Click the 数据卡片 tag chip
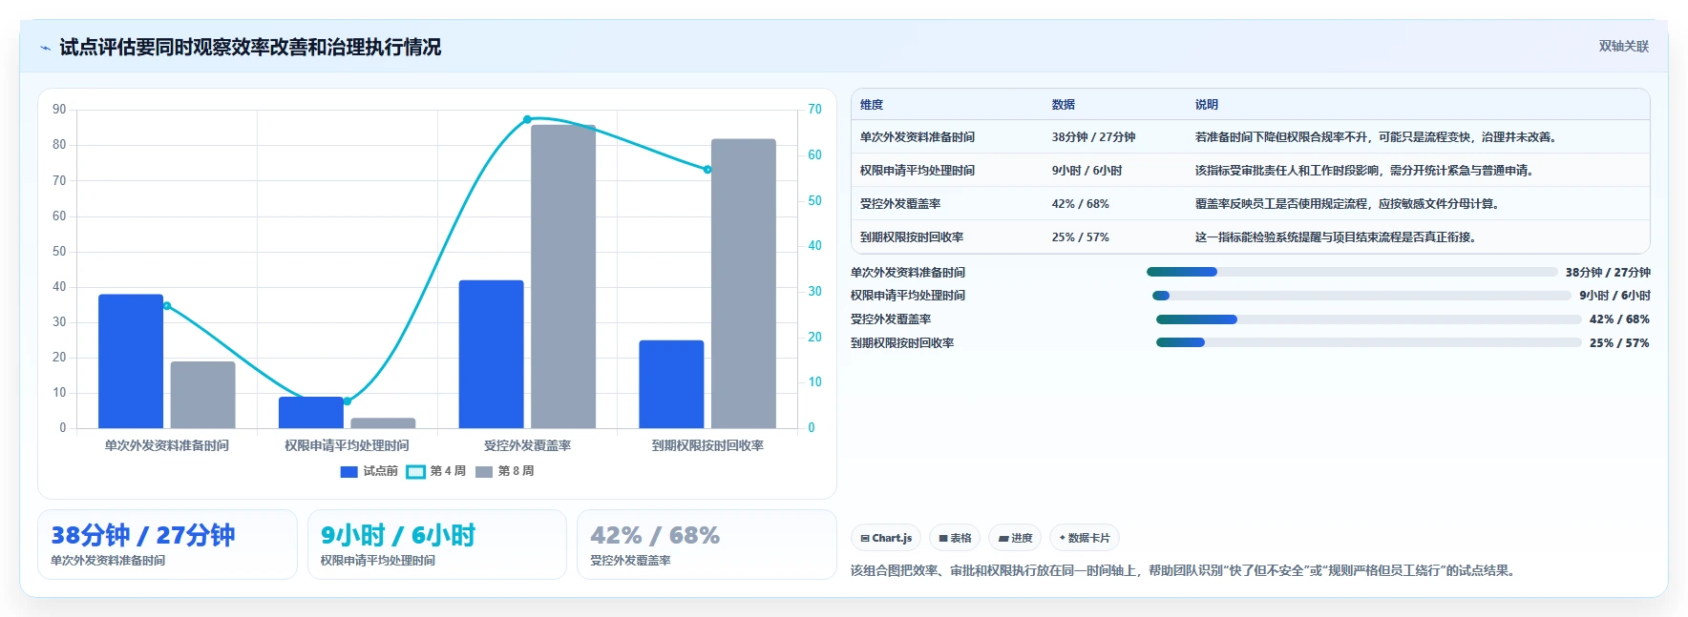This screenshot has width=1688, height=617. (x=1085, y=538)
